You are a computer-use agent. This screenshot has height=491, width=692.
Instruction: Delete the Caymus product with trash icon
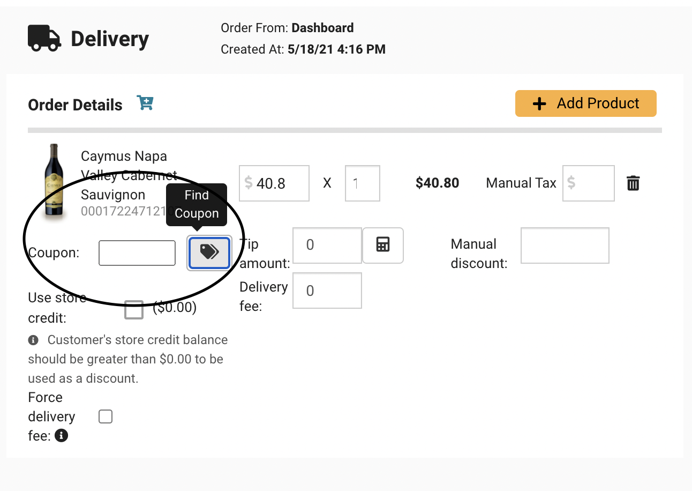point(633,183)
